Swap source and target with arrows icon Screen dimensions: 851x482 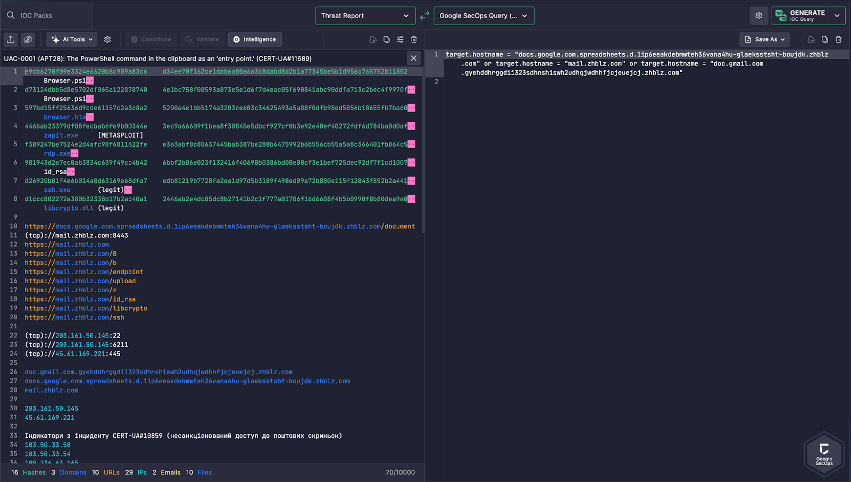pyautogui.click(x=424, y=16)
